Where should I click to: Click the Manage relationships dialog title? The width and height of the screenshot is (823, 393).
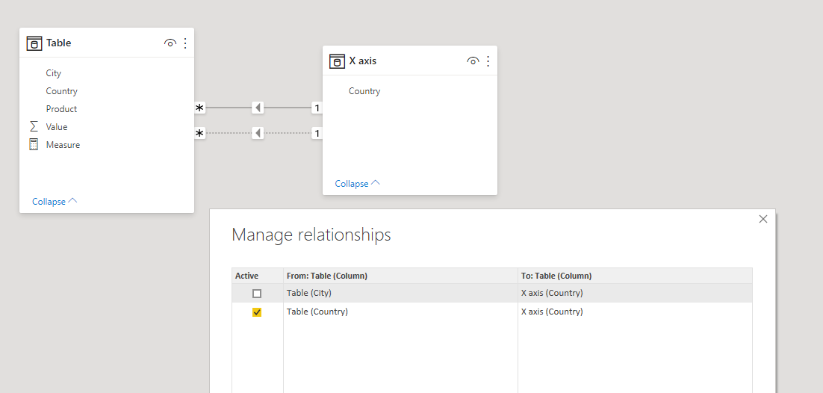click(311, 235)
